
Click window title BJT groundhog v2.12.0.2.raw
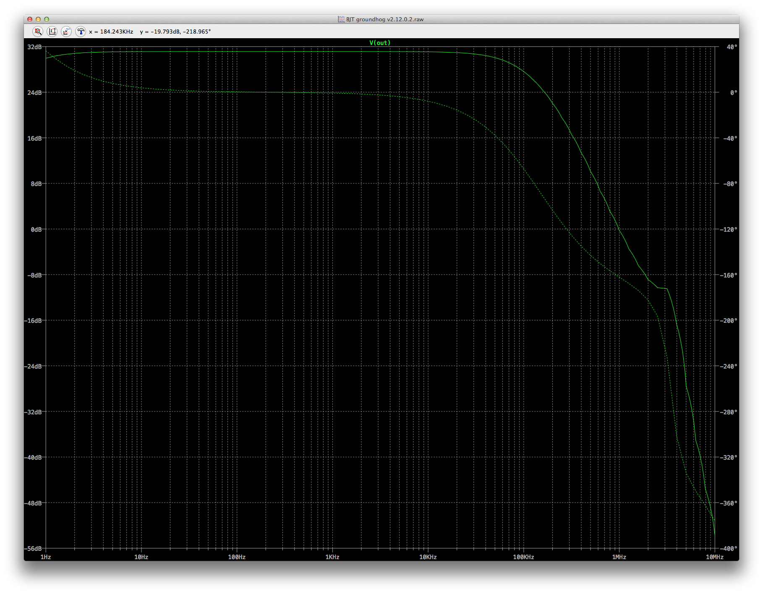(385, 19)
